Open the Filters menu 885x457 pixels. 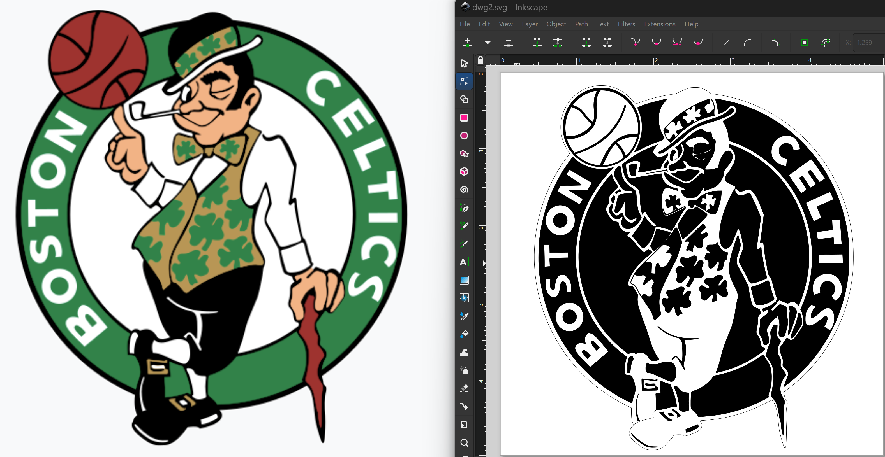[x=626, y=24]
